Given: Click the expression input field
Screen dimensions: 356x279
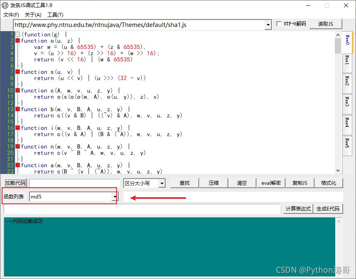Looking at the screenshot, I should pos(142,208).
